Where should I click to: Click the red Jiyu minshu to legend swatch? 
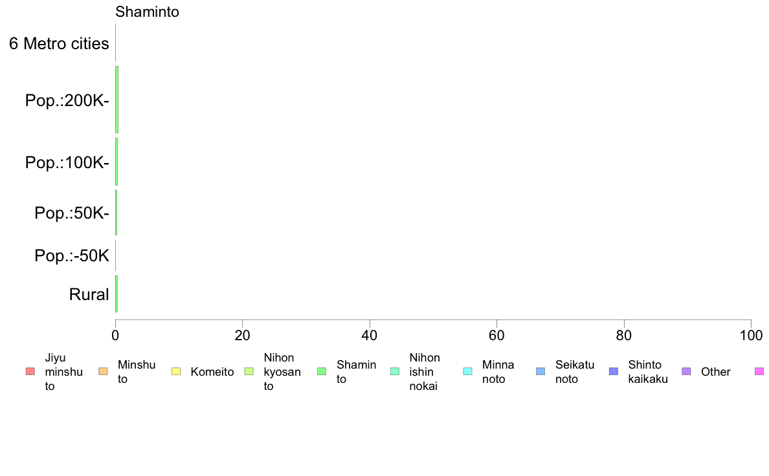tap(30, 371)
